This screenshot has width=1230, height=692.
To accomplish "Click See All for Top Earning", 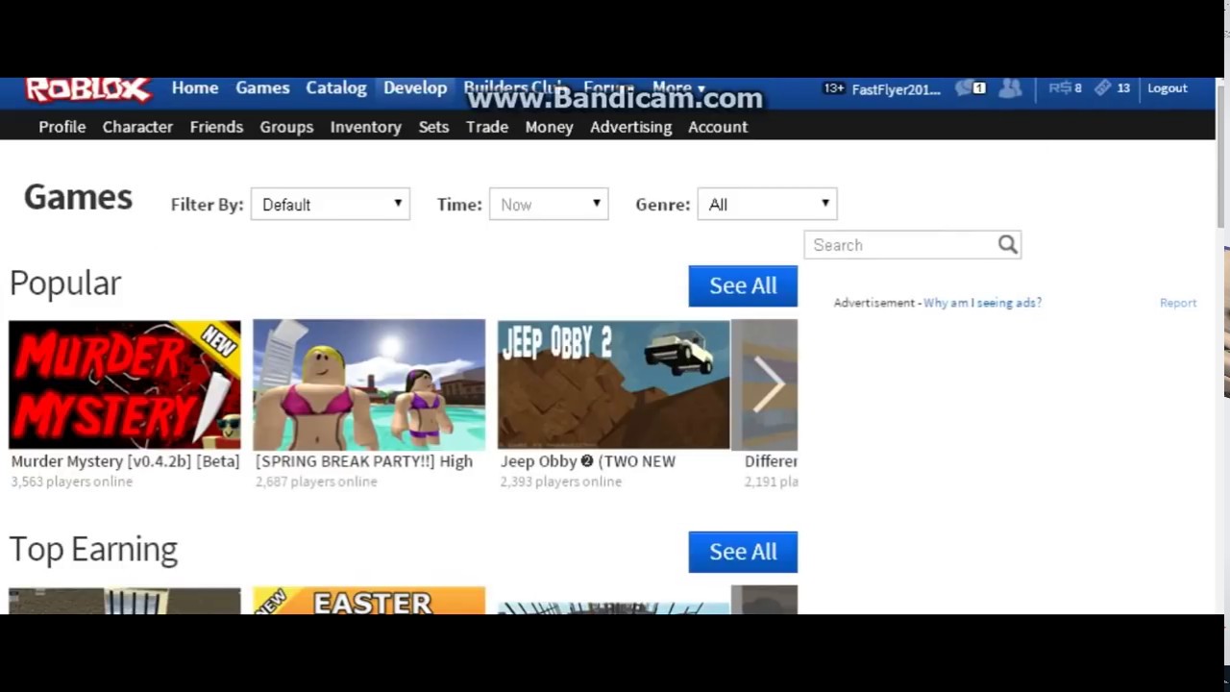I will point(743,552).
